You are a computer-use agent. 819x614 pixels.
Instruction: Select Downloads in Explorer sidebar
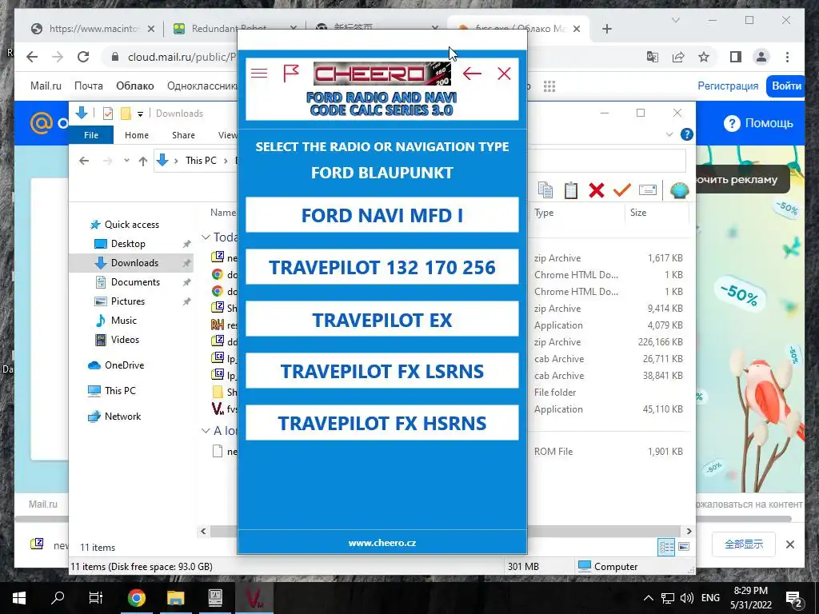tap(134, 262)
